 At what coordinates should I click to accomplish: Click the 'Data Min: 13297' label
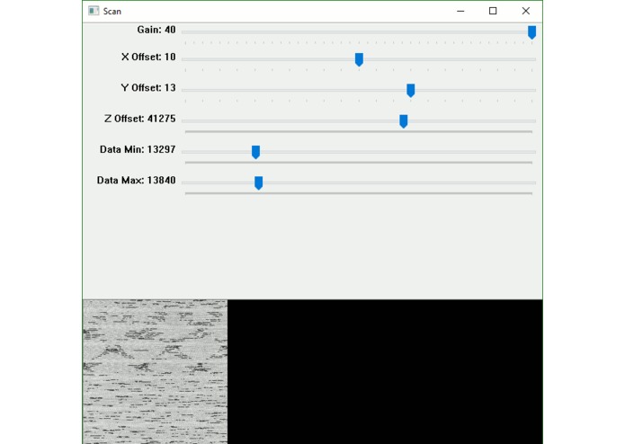pyautogui.click(x=138, y=149)
